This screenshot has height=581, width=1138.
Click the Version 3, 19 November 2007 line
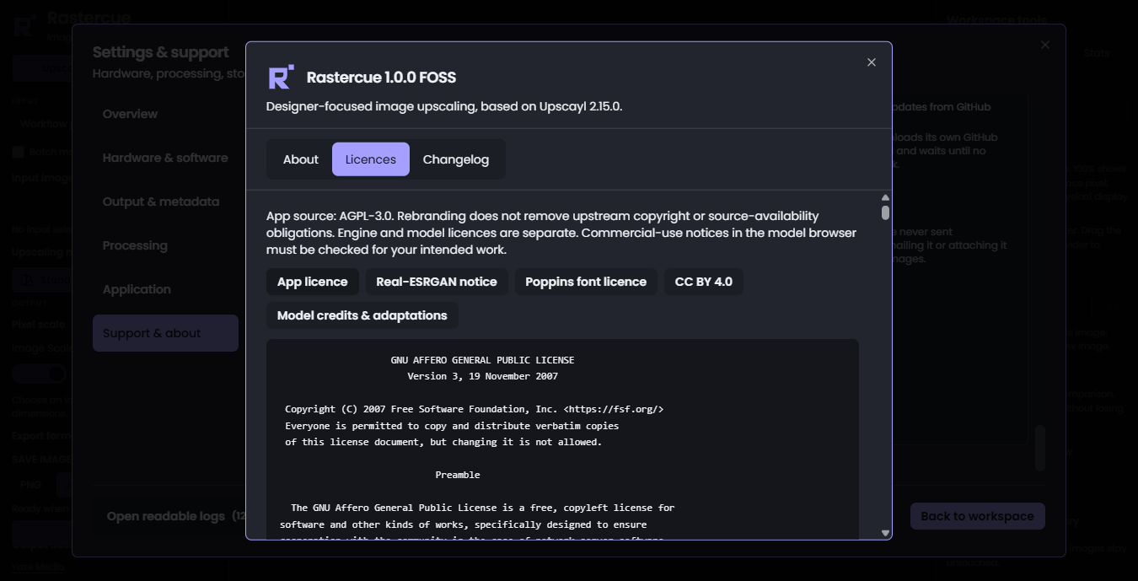482,376
